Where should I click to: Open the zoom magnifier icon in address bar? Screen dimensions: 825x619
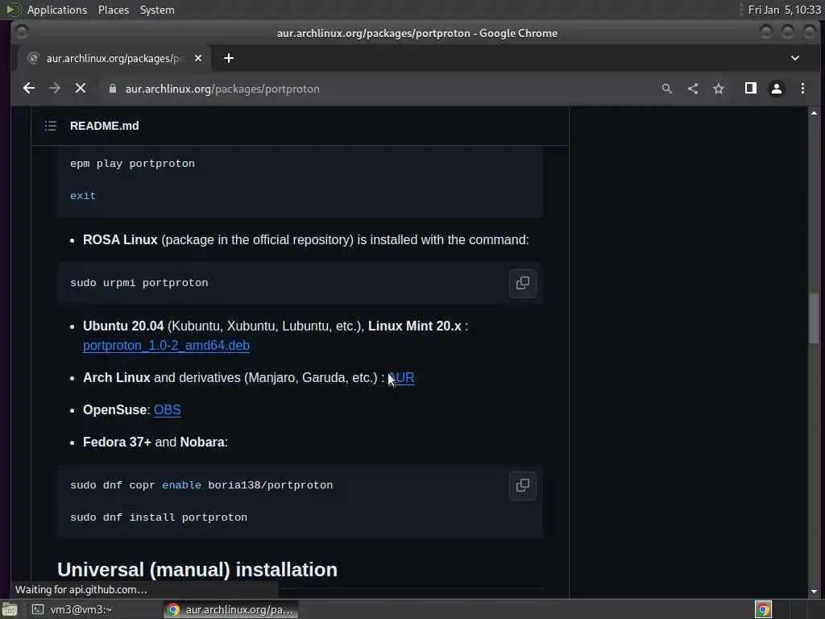(x=666, y=89)
